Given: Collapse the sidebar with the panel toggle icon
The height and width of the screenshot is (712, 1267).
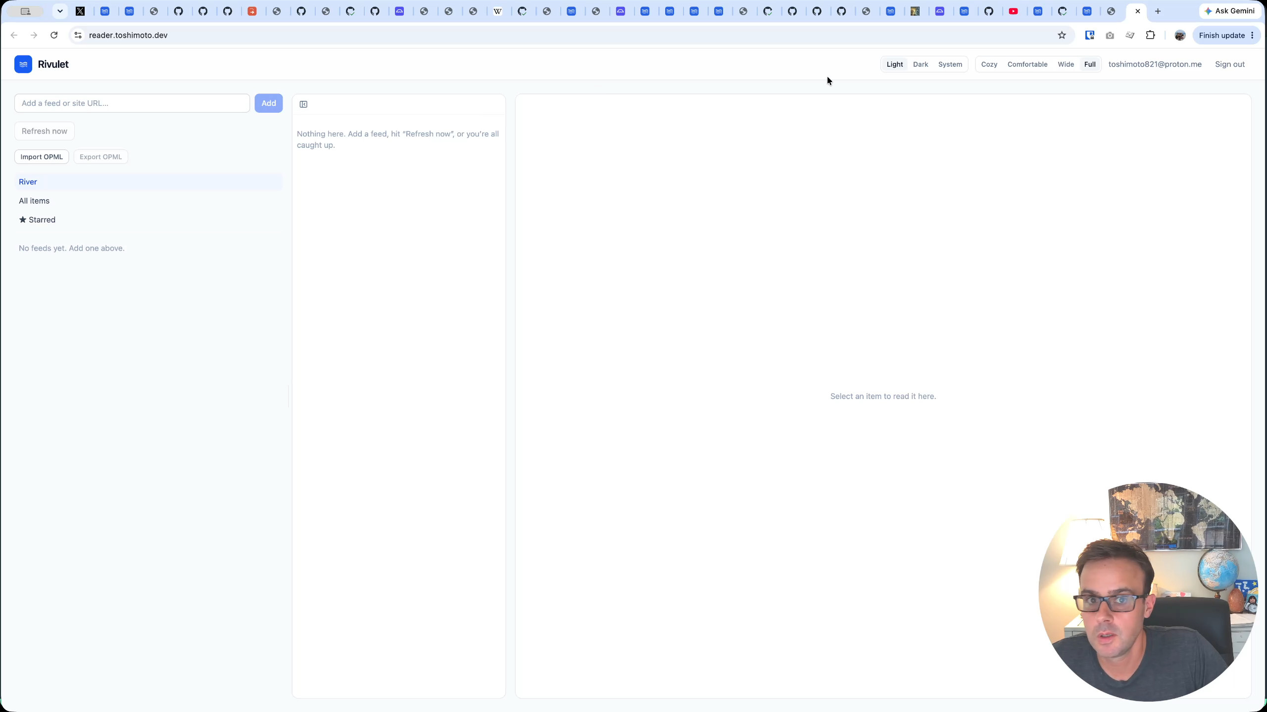Looking at the screenshot, I should coord(303,104).
